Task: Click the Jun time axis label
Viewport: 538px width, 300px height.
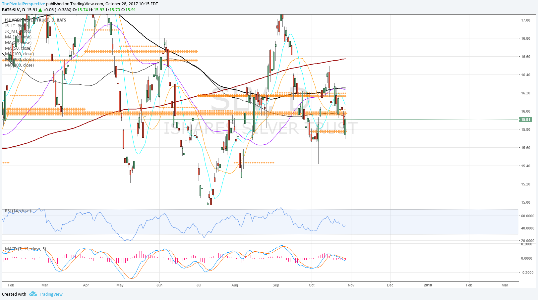Action: [x=159, y=285]
